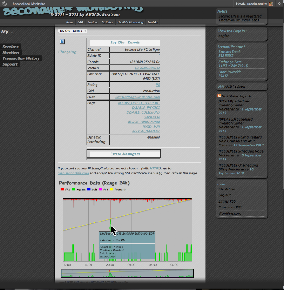Open the map.secondlife.com link
The width and height of the screenshot is (284, 290).
[x=73, y=173]
